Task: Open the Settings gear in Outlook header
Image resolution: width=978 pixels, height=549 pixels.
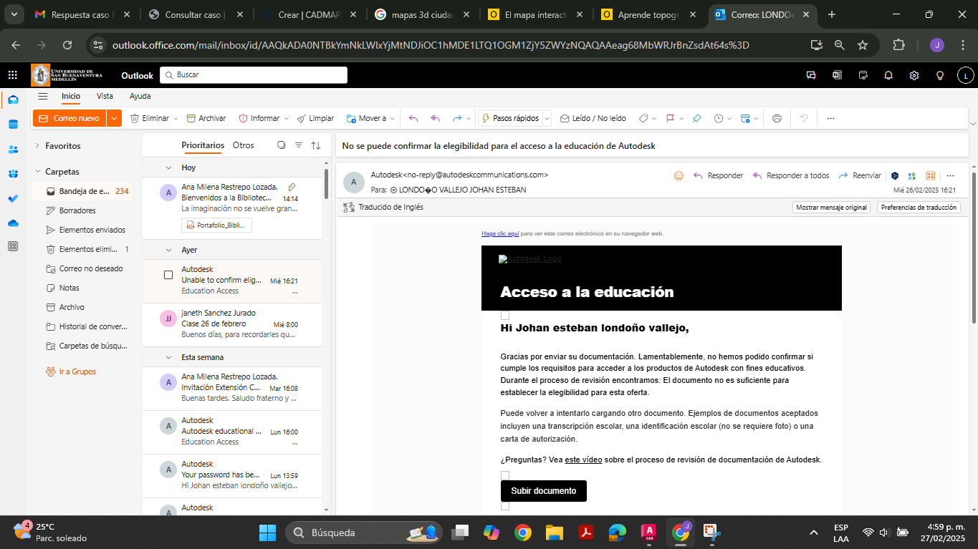Action: pos(914,75)
